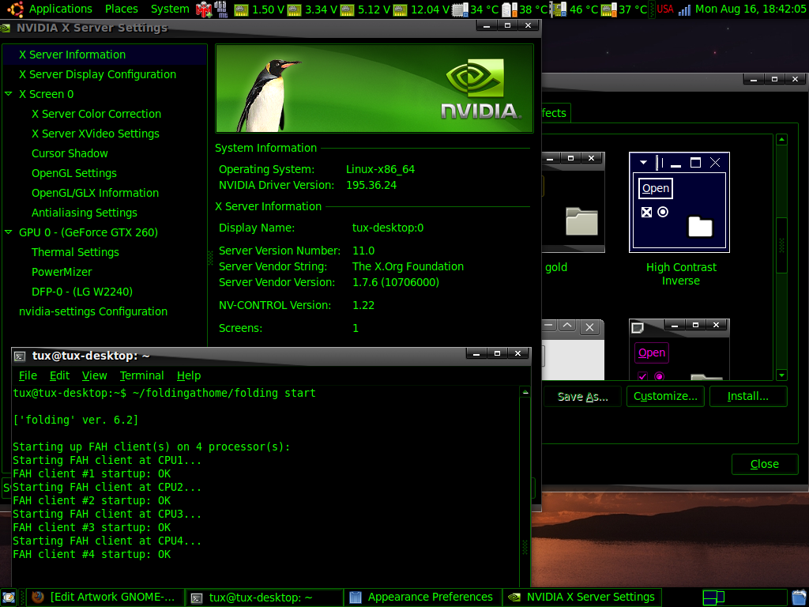Select the gold theme thumbnail
This screenshot has width=809, height=607.
574,202
